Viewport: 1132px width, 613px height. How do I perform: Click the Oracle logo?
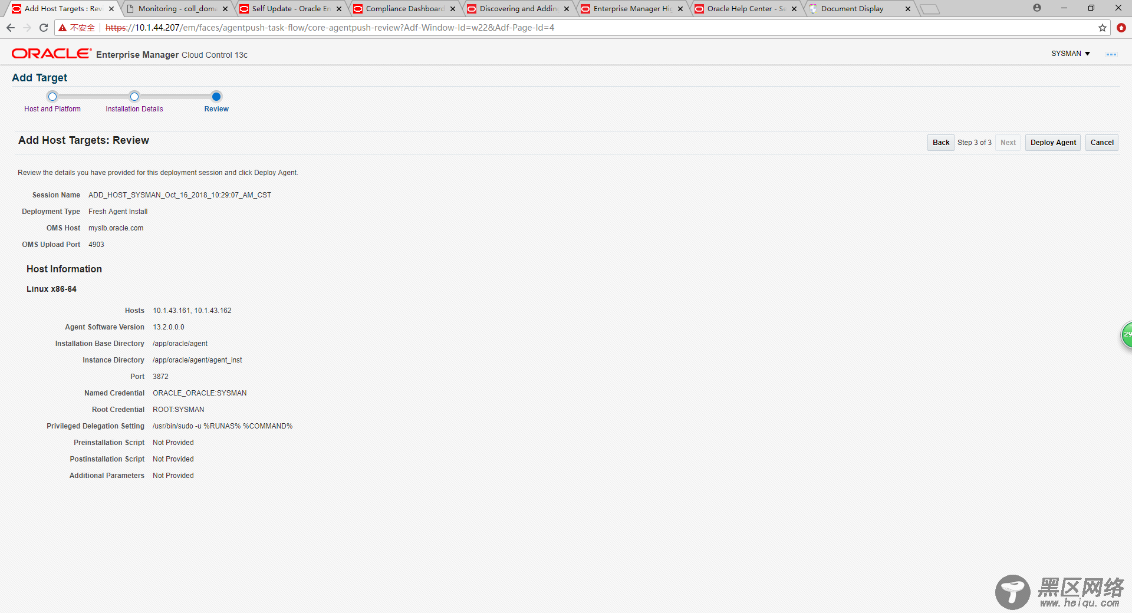click(x=52, y=54)
